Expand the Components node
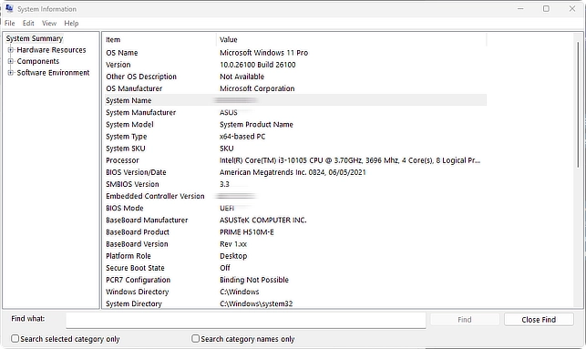The width and height of the screenshot is (586, 349). click(10, 61)
